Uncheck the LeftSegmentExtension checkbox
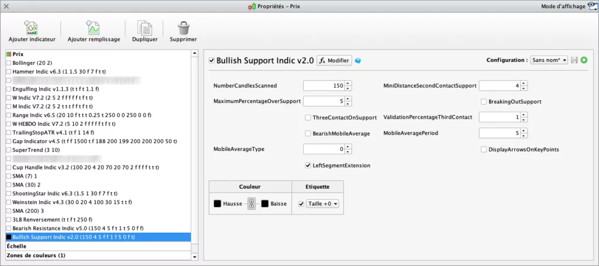Viewport: 599px width, 266px height. [x=308, y=165]
